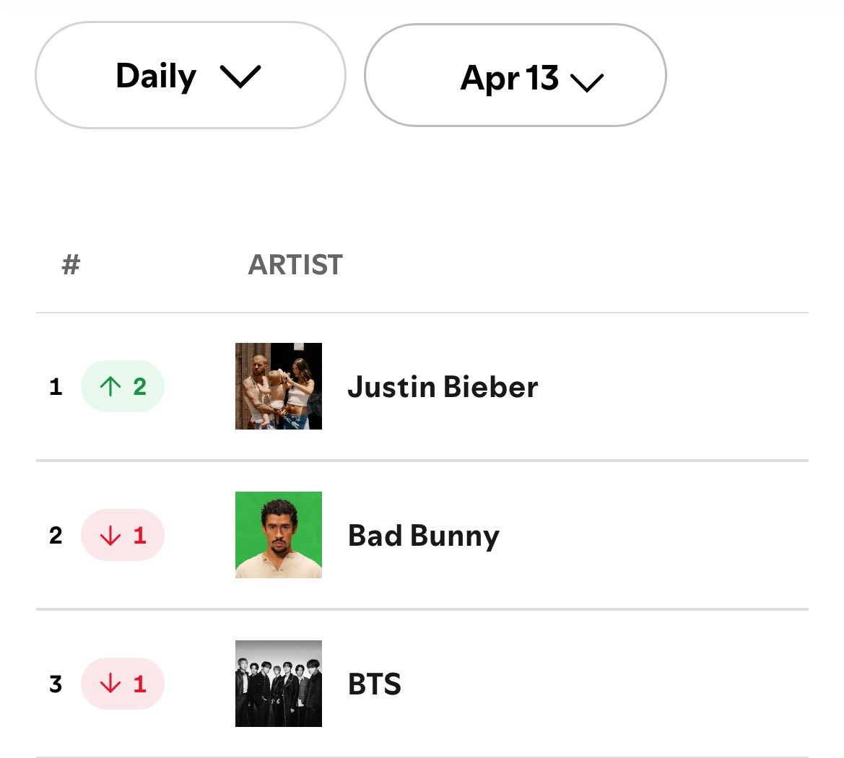844x758 pixels.
Task: Open the Bad Bunny artist link
Action: (424, 536)
